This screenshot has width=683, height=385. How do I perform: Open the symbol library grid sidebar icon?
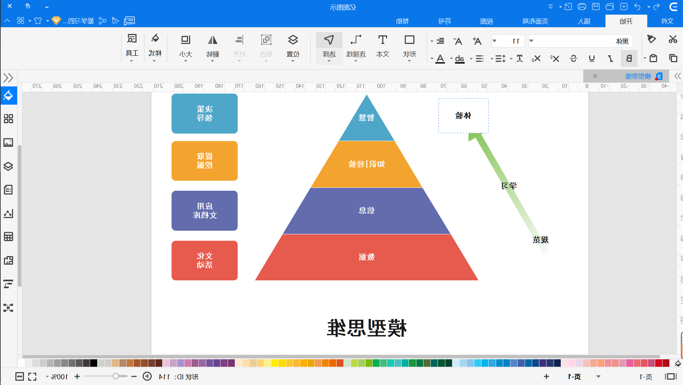pos(8,119)
